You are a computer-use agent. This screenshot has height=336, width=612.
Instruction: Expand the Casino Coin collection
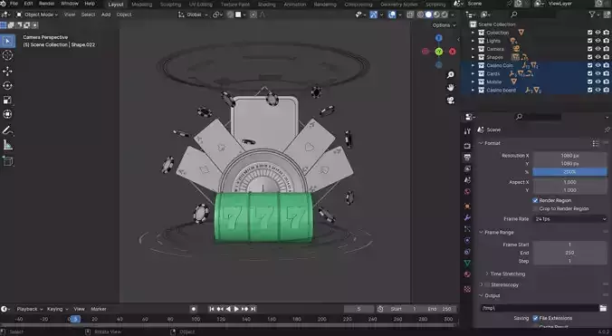[x=473, y=65]
